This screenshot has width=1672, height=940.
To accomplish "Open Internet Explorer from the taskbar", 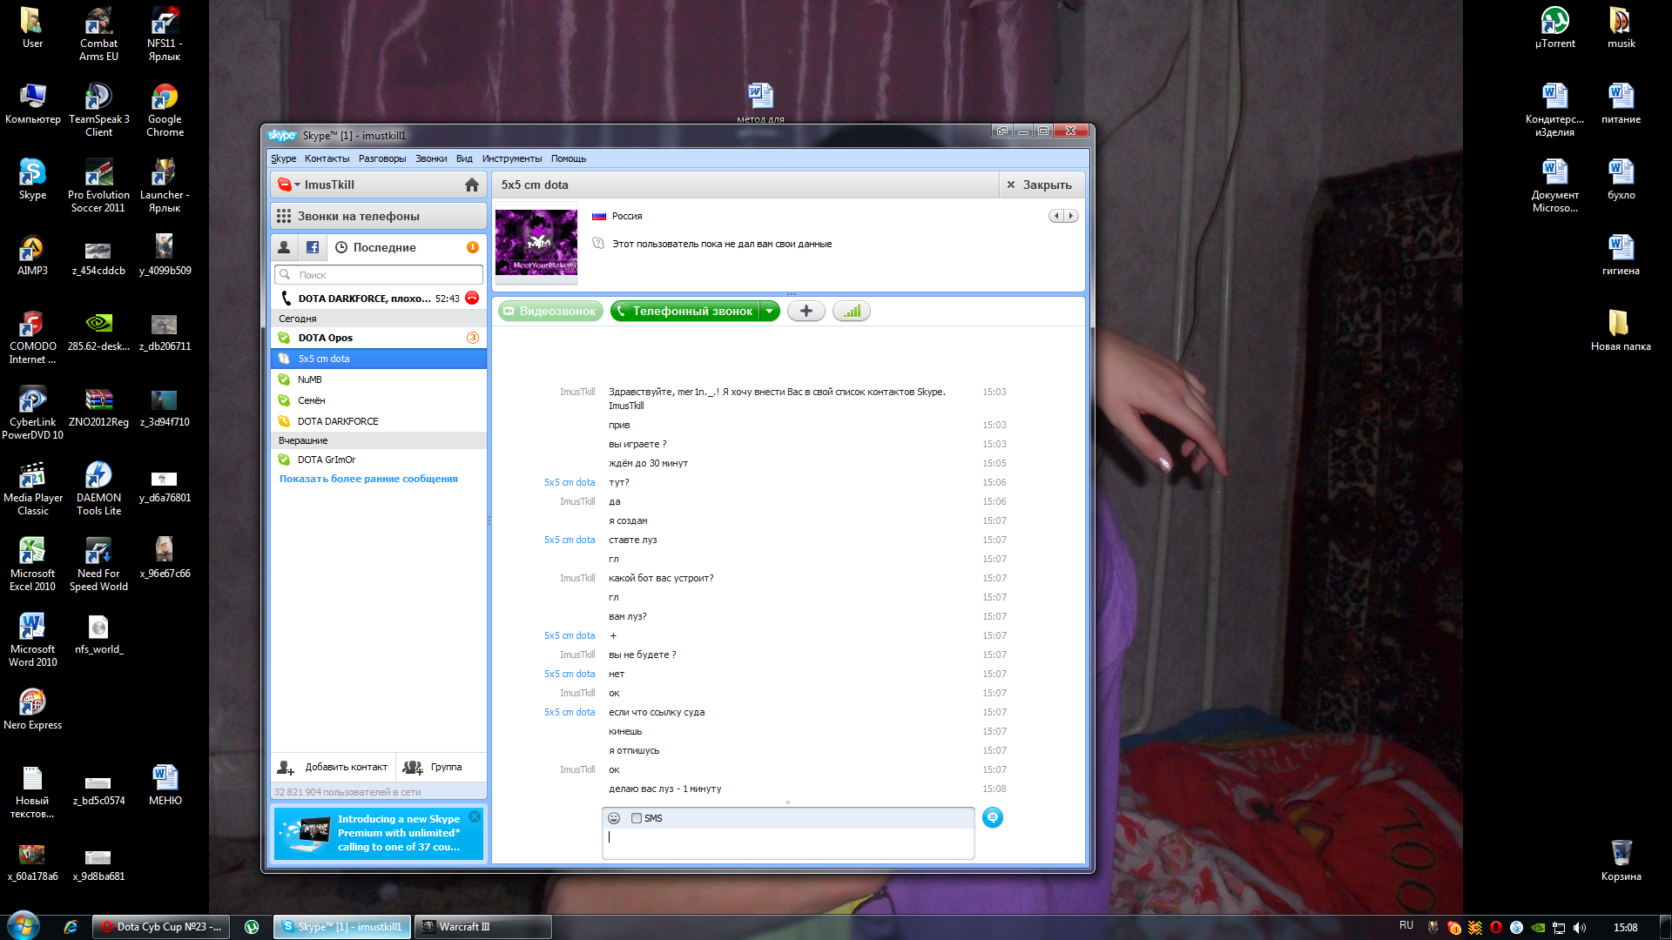I will coord(71,927).
